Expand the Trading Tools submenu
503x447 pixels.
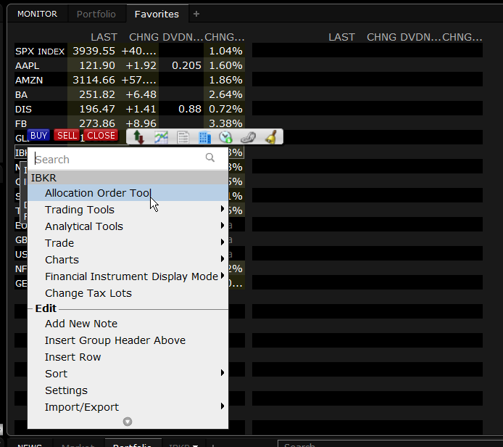(x=128, y=210)
